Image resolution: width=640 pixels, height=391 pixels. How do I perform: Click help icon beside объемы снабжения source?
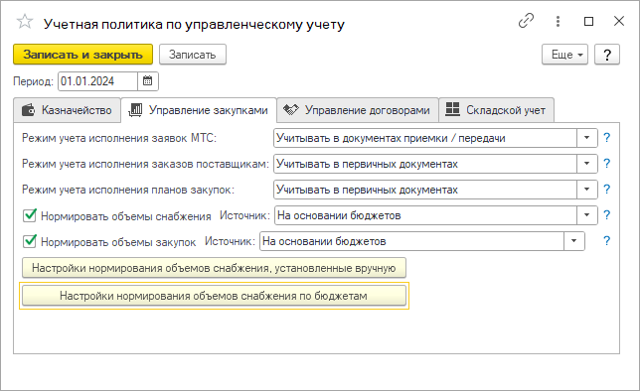tap(607, 215)
